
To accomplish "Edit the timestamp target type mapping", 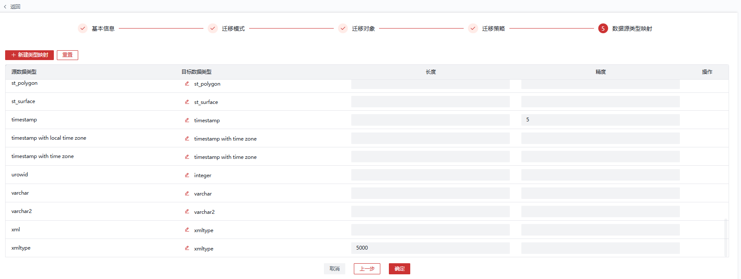I will tap(187, 120).
